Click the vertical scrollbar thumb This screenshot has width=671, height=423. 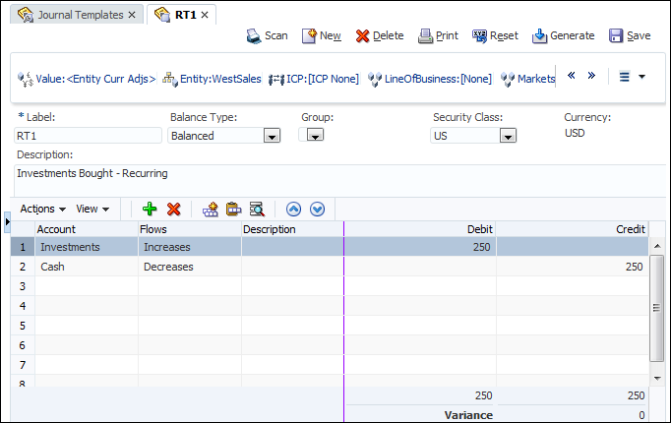point(656,308)
